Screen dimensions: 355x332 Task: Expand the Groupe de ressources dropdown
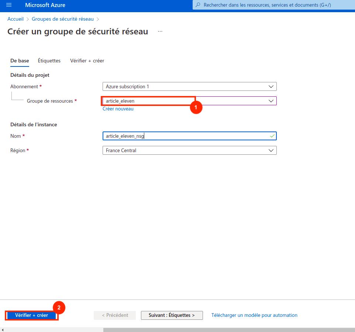(x=271, y=101)
